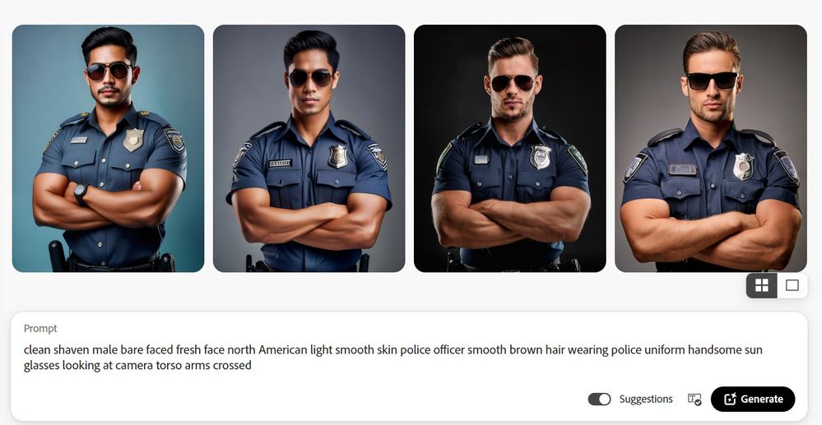Click the wristwatch on the first officer image

[81, 193]
